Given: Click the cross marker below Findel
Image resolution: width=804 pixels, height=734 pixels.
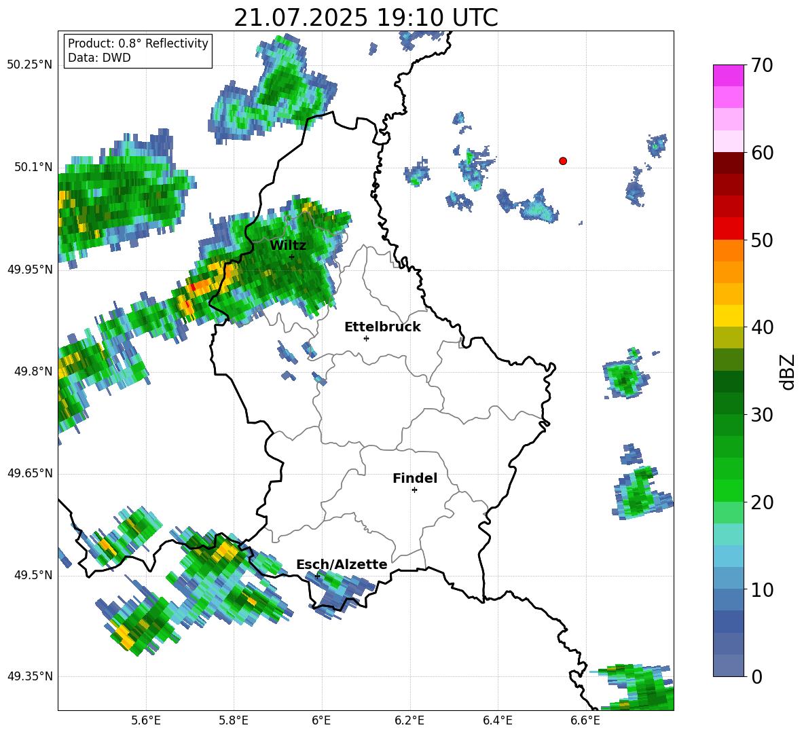Looking at the screenshot, I should pos(414,490).
